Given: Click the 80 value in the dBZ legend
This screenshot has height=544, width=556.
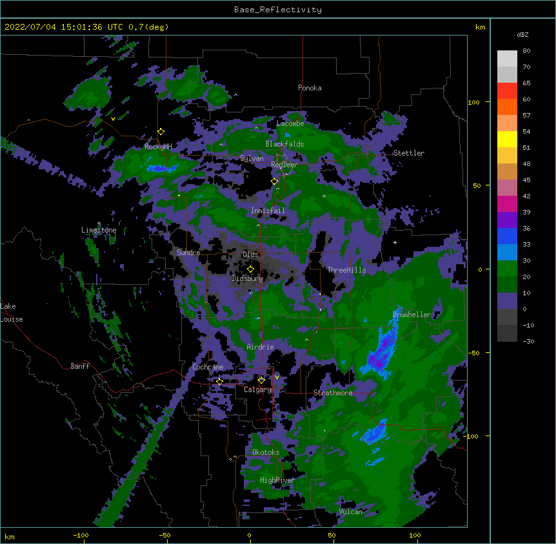Looking at the screenshot, I should (x=526, y=51).
